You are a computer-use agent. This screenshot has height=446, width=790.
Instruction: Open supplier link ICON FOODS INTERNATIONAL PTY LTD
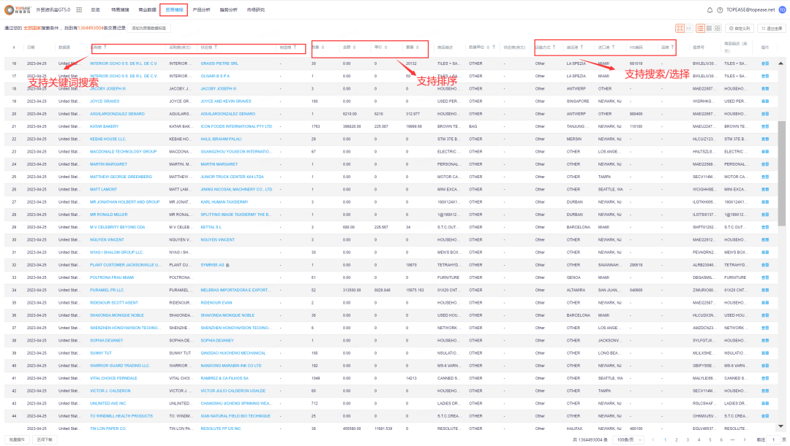[236, 126]
